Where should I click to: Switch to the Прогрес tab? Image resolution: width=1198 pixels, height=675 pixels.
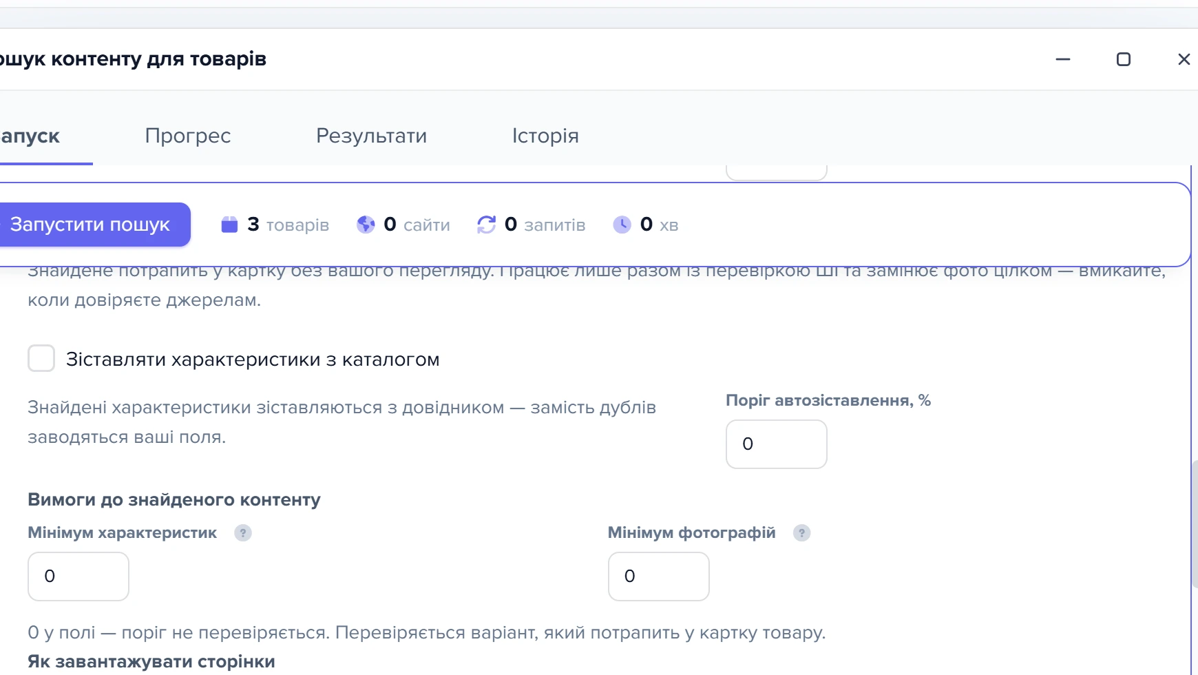pyautogui.click(x=188, y=136)
